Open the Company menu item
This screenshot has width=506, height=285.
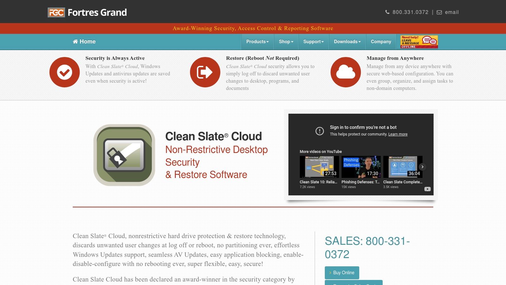click(381, 41)
